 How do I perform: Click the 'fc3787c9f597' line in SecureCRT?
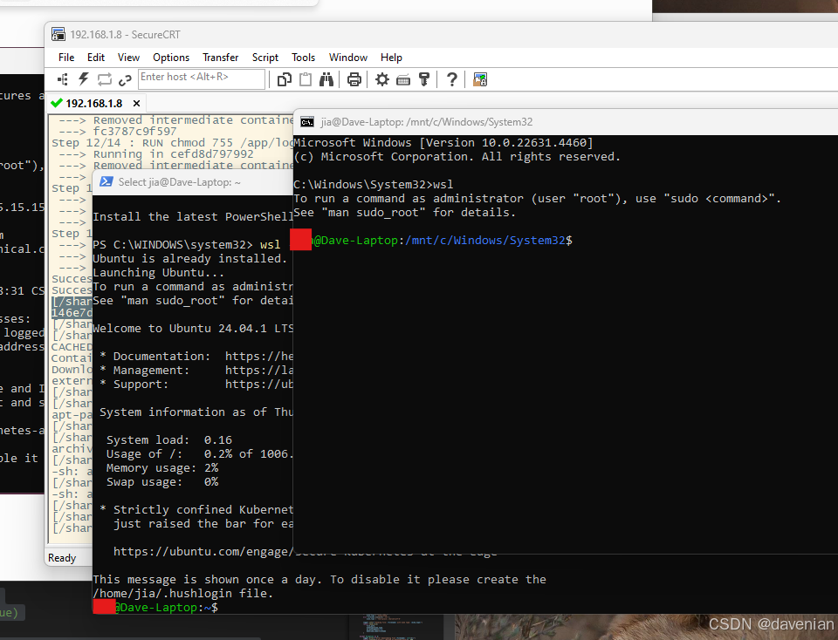[134, 132]
